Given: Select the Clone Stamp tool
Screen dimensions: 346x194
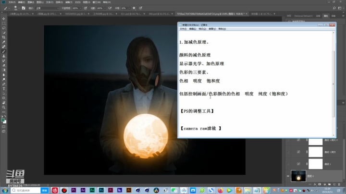Looking at the screenshot, I should click(4, 56).
